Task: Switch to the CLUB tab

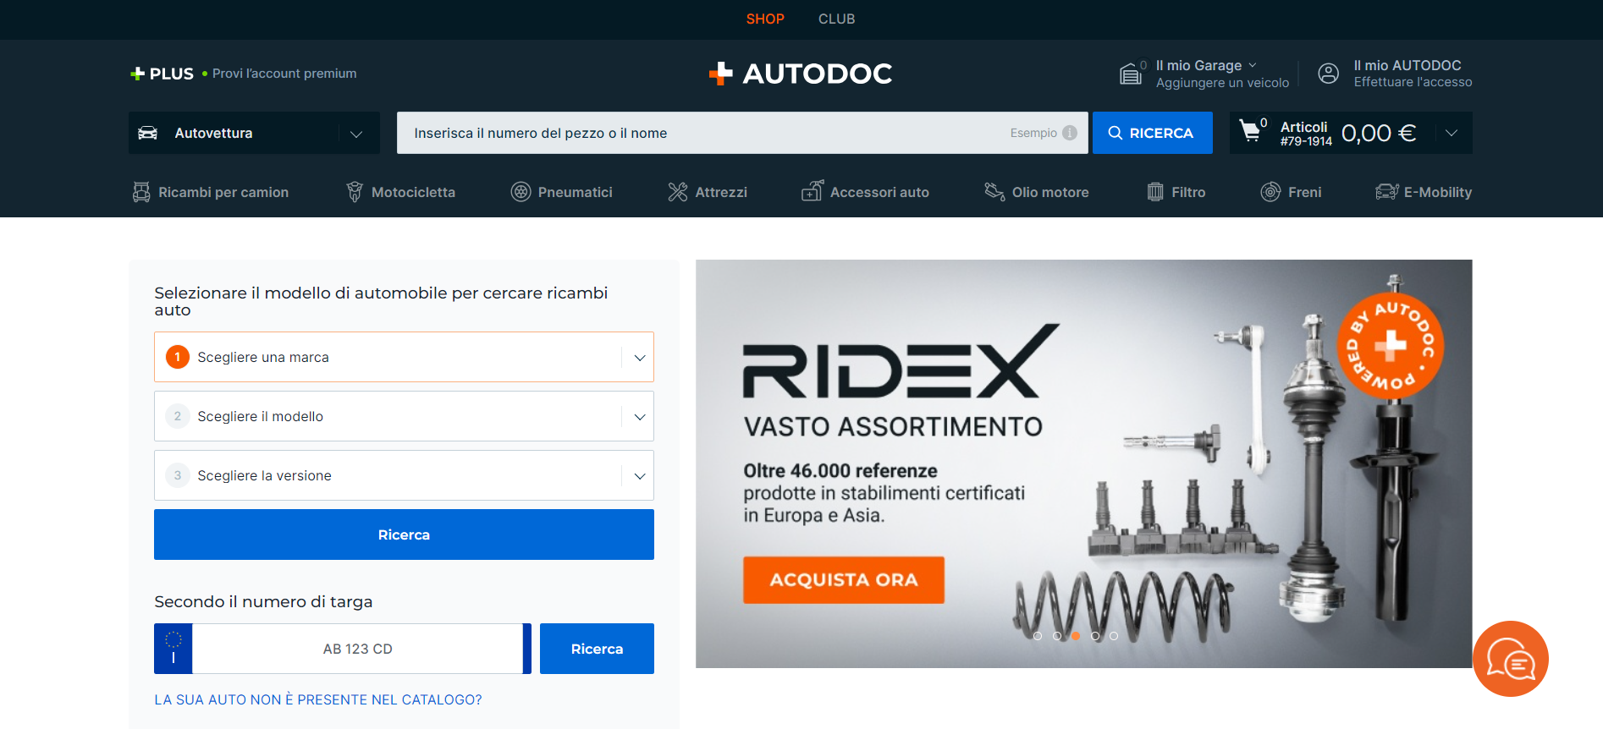Action: (x=836, y=19)
